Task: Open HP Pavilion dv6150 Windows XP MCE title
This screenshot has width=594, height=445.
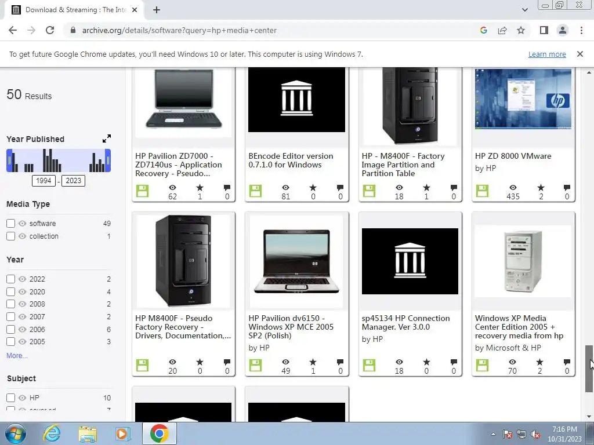Action: (291, 327)
